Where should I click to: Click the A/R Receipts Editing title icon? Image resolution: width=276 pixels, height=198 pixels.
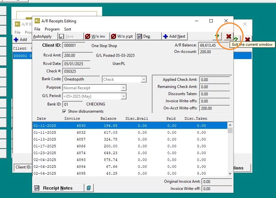(x=37, y=21)
